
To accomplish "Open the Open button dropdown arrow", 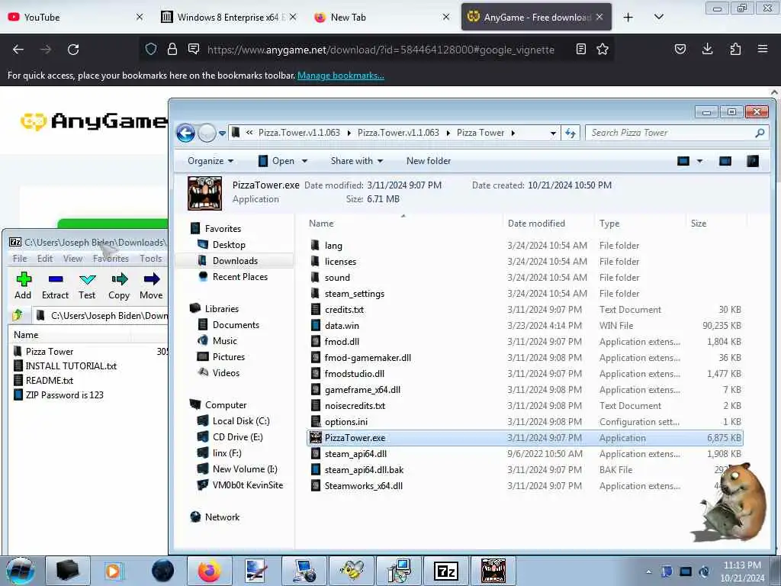I will tap(304, 161).
